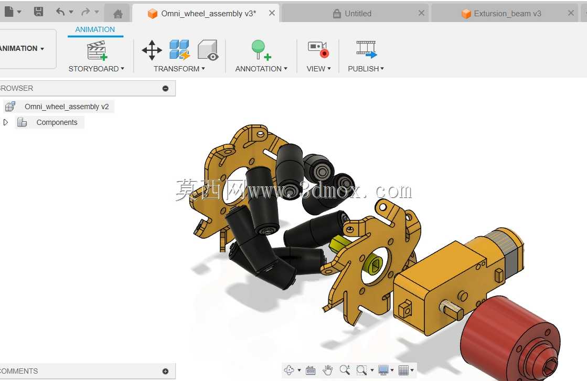Screen dimensions: 587x381
Task: Toggle the View camera record icon
Action: tap(318, 50)
